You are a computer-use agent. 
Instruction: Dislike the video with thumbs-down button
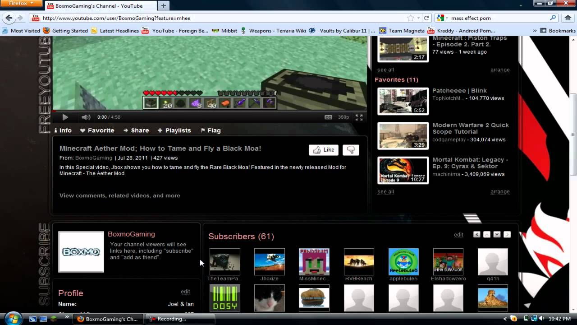pos(351,150)
